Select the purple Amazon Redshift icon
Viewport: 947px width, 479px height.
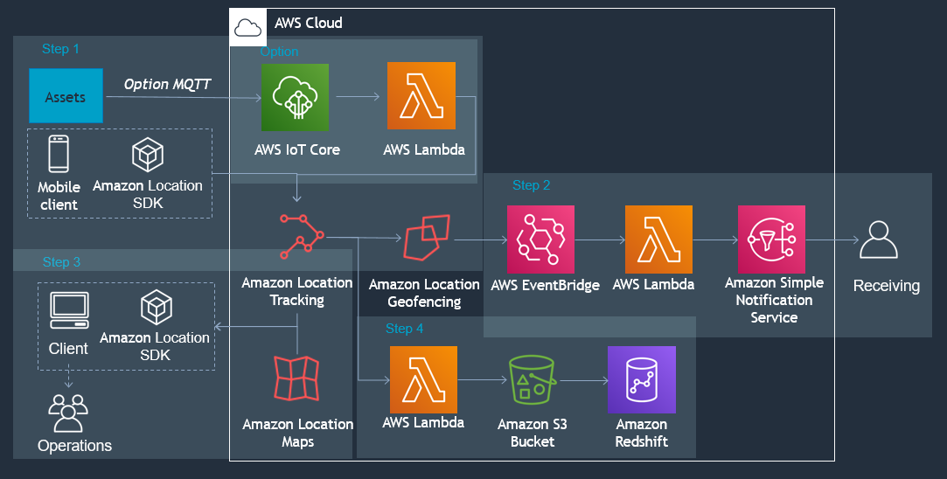tap(642, 379)
